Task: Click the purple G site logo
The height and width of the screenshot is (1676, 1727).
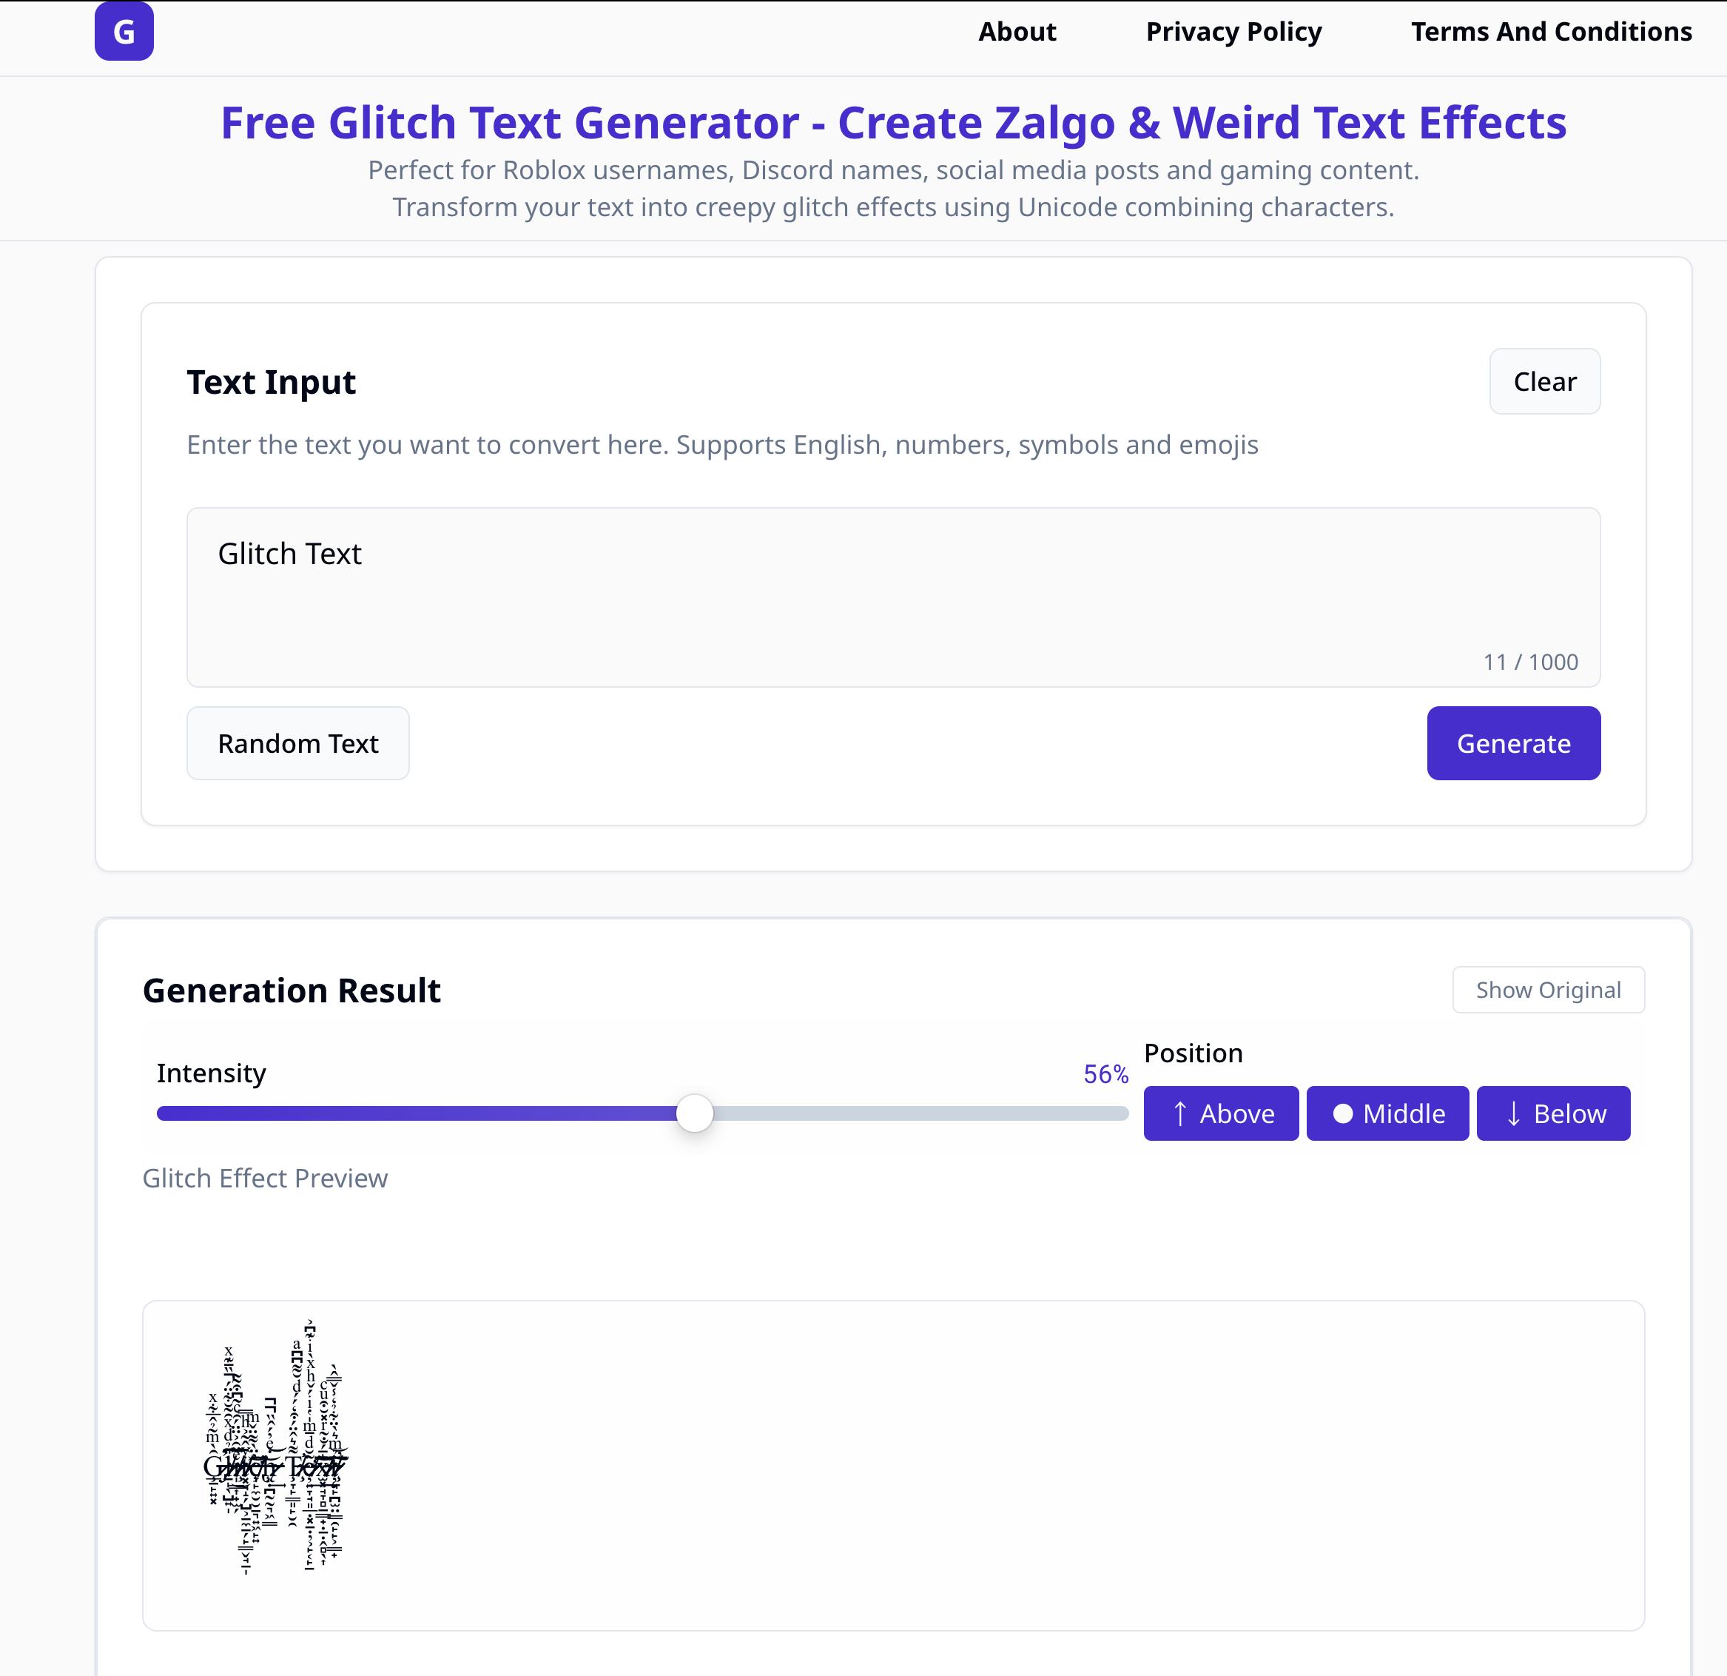Action: tap(124, 32)
